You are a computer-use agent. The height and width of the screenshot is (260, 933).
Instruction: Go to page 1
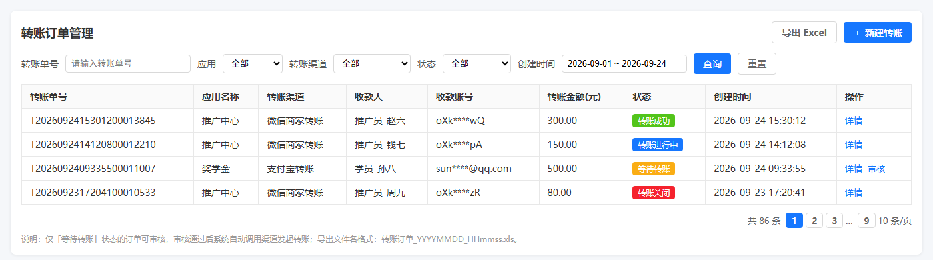794,221
